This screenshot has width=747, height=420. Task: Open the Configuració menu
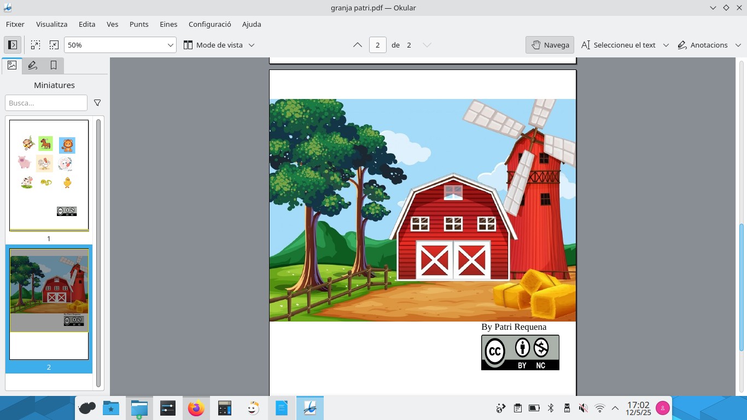tap(210, 24)
